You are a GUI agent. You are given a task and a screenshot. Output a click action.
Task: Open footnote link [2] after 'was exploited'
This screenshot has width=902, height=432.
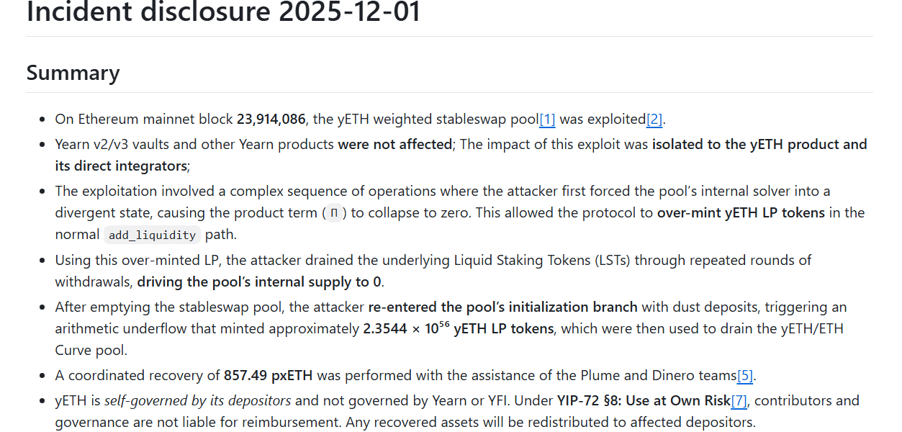coord(654,120)
